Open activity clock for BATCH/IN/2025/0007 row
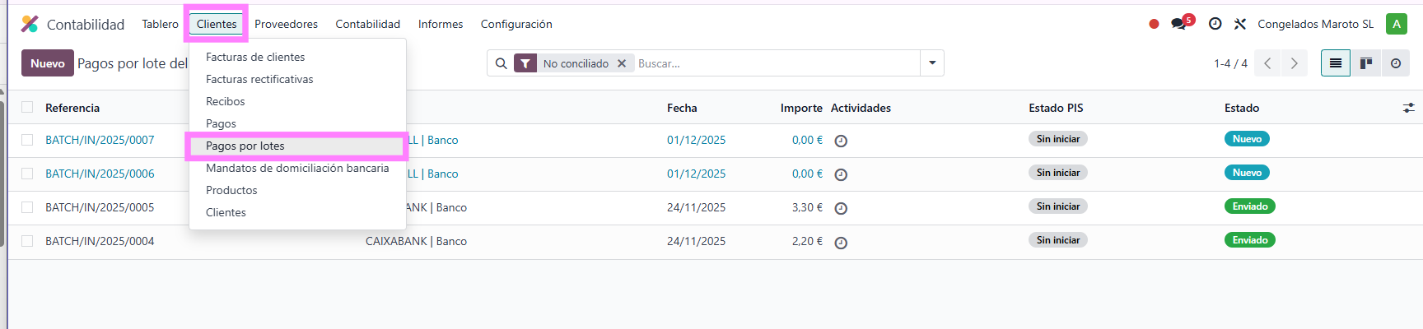This screenshot has height=329, width=1423. 841,141
